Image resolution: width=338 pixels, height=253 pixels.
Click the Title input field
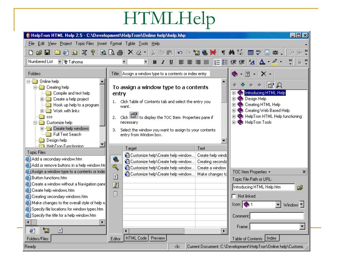[166, 74]
